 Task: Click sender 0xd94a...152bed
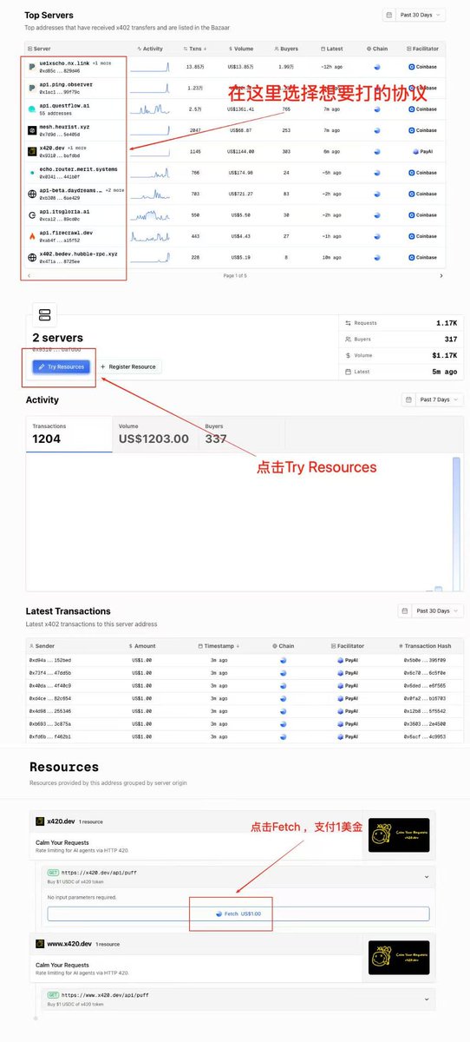click(50, 660)
